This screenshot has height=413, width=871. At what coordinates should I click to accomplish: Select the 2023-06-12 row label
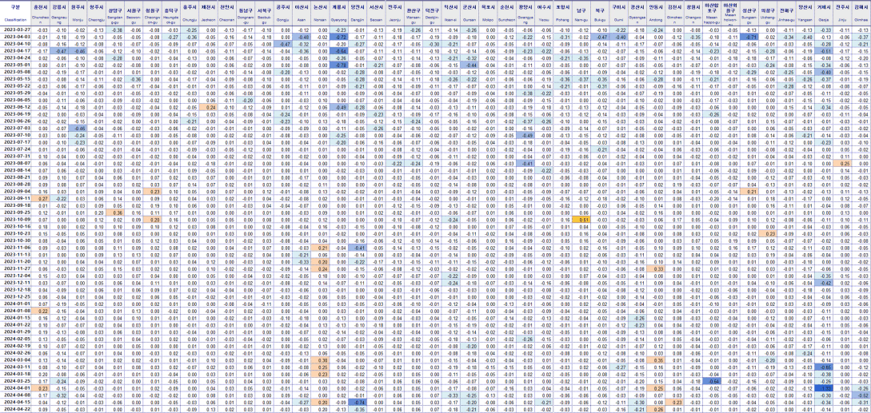tap(15, 107)
